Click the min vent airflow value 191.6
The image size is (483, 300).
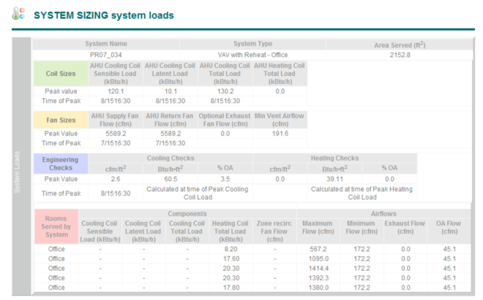tap(280, 134)
